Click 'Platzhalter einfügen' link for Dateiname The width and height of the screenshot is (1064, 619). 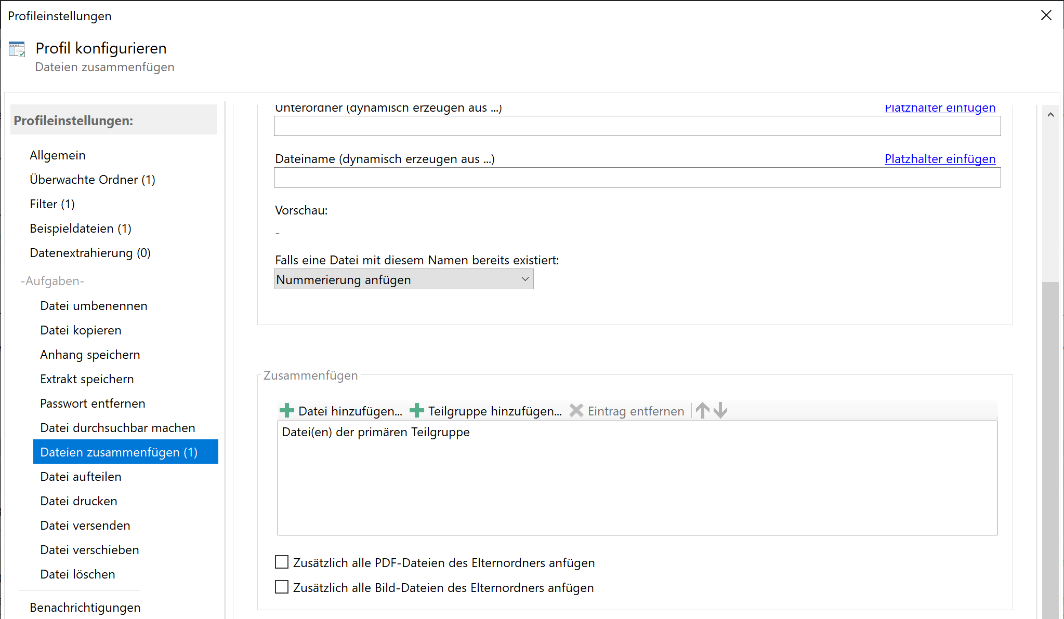tap(940, 158)
